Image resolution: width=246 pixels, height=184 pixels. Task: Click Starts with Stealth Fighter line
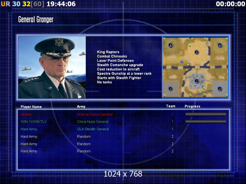tap(119, 78)
